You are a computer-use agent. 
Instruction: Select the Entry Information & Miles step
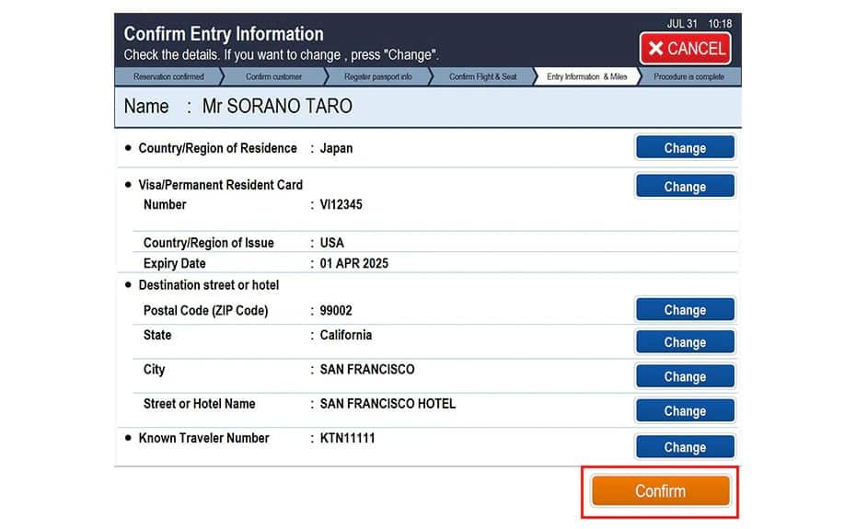[x=586, y=77]
